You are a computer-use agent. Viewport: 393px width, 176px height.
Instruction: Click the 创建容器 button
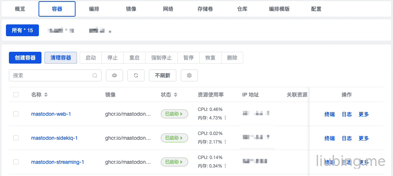click(x=25, y=58)
